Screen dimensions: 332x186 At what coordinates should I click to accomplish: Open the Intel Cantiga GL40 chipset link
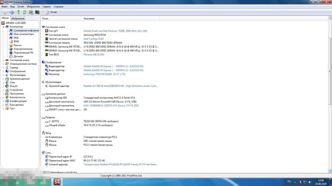(x=93, y=39)
